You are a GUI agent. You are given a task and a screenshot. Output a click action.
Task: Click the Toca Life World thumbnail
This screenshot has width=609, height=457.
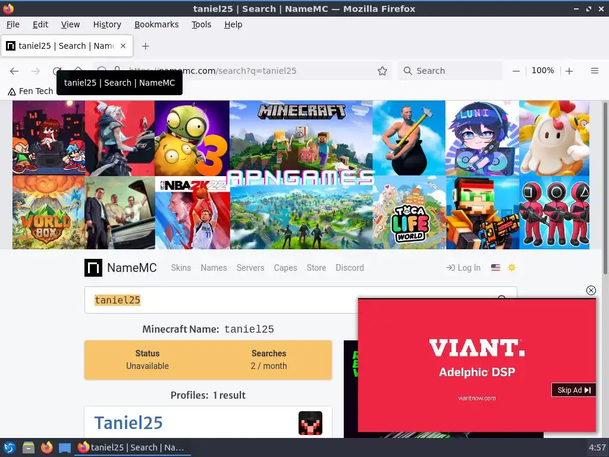pyautogui.click(x=409, y=213)
